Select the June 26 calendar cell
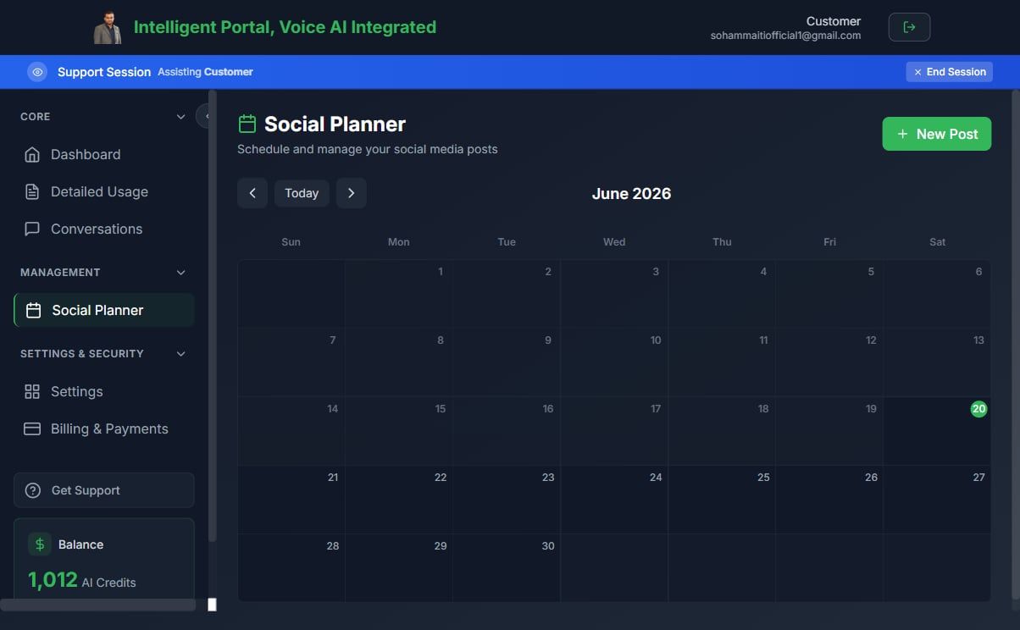Viewport: 1020px width, 630px height. [x=829, y=500]
